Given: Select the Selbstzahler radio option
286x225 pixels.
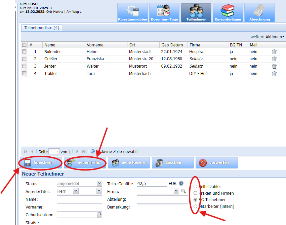Looking at the screenshot, I should coord(195,187).
